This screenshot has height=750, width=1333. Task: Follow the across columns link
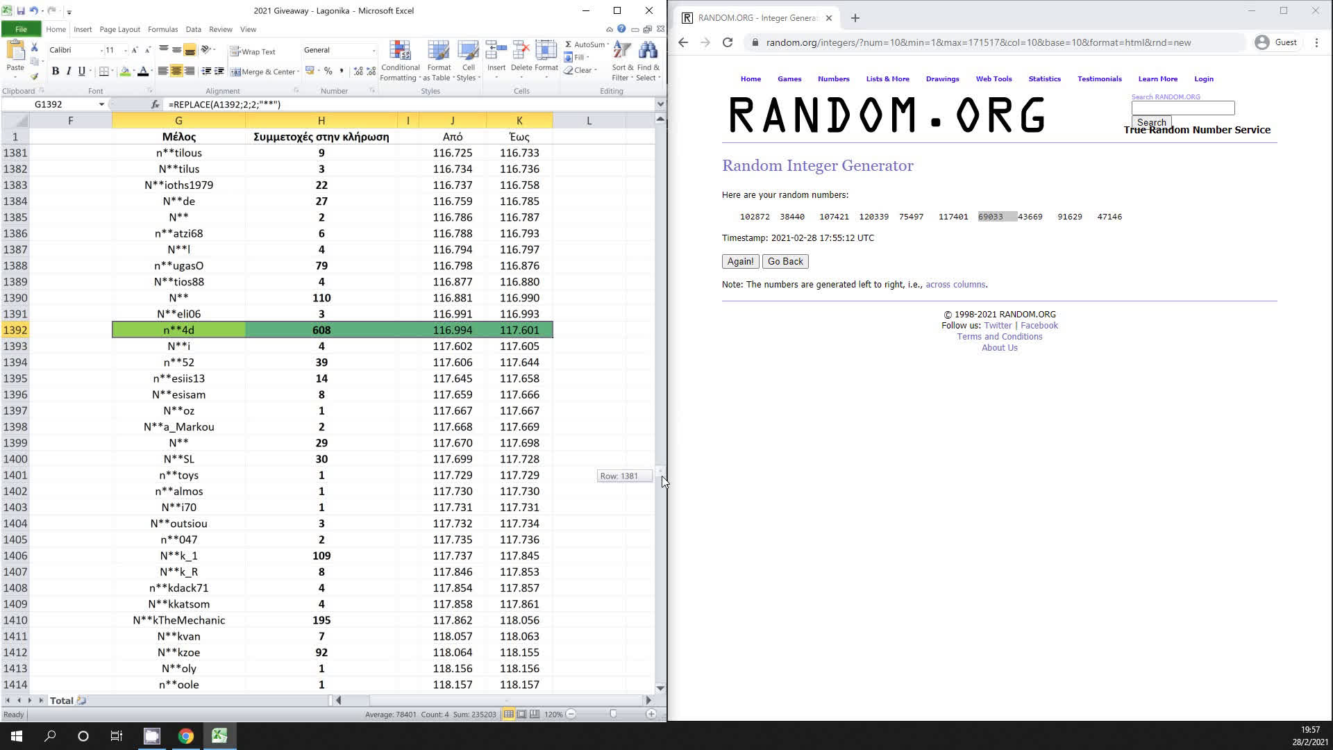(955, 285)
